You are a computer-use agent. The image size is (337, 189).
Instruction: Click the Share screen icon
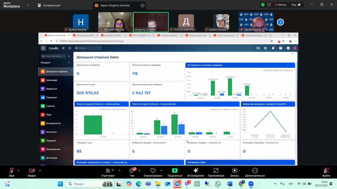175,171
